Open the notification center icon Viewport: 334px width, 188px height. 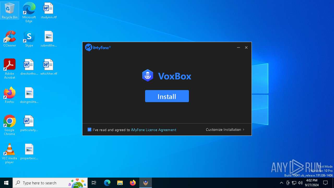[x=325, y=183]
